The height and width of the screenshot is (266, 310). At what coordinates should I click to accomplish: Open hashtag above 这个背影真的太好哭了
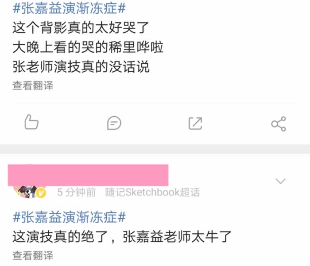point(69,8)
